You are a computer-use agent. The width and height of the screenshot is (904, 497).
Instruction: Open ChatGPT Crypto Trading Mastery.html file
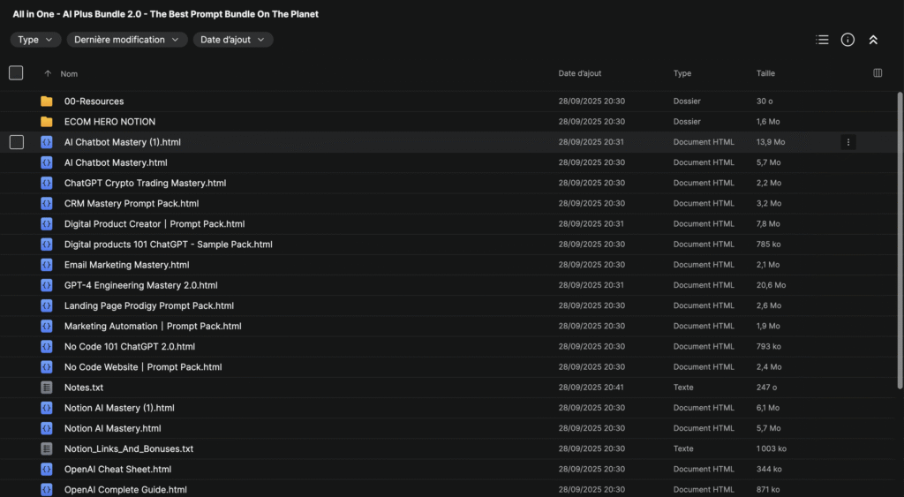145,183
